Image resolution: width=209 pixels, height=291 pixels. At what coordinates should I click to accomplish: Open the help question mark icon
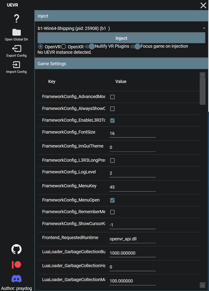16,19
